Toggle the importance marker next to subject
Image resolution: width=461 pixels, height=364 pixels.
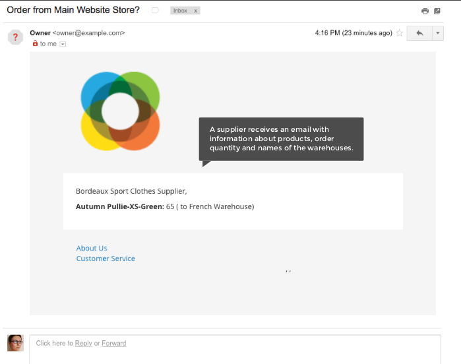(155, 11)
